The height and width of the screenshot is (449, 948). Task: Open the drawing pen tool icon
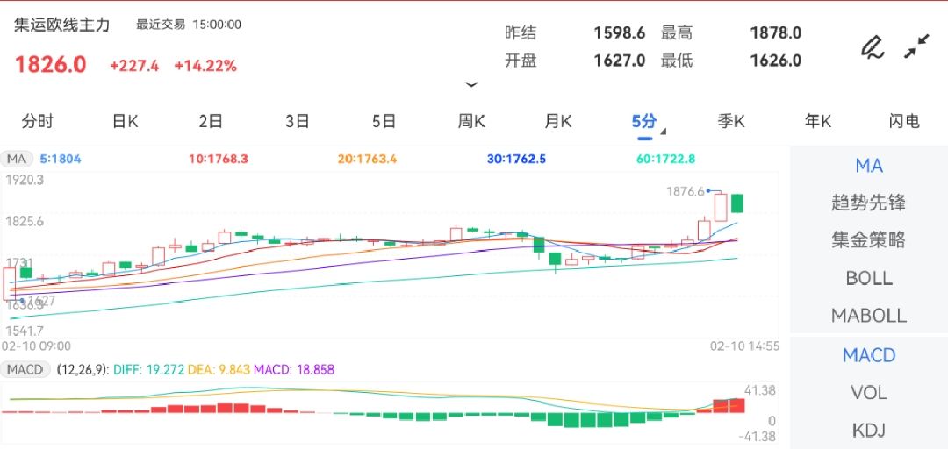point(873,47)
